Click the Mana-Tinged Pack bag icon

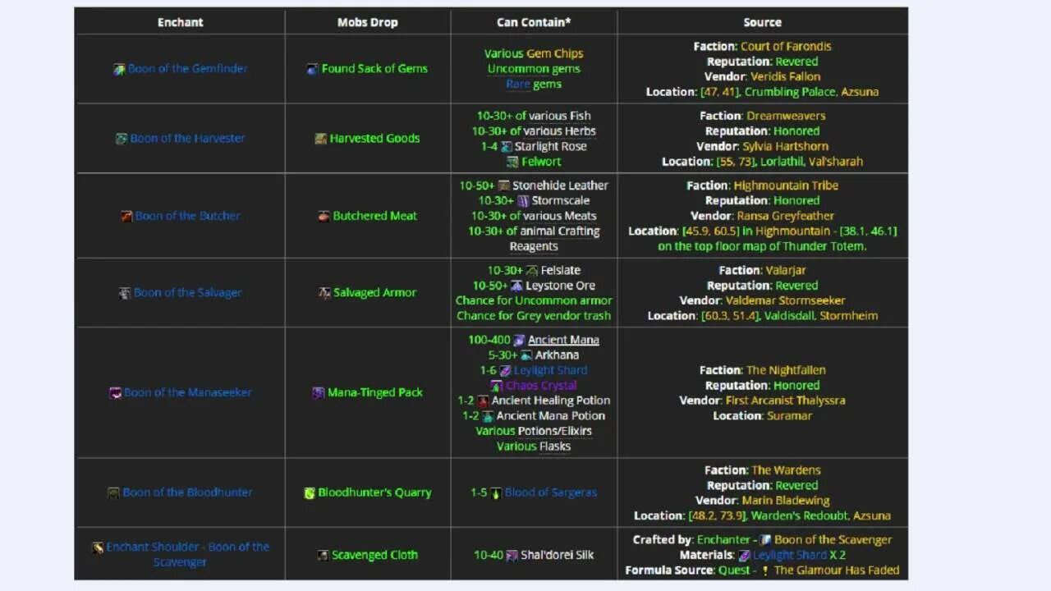point(318,392)
